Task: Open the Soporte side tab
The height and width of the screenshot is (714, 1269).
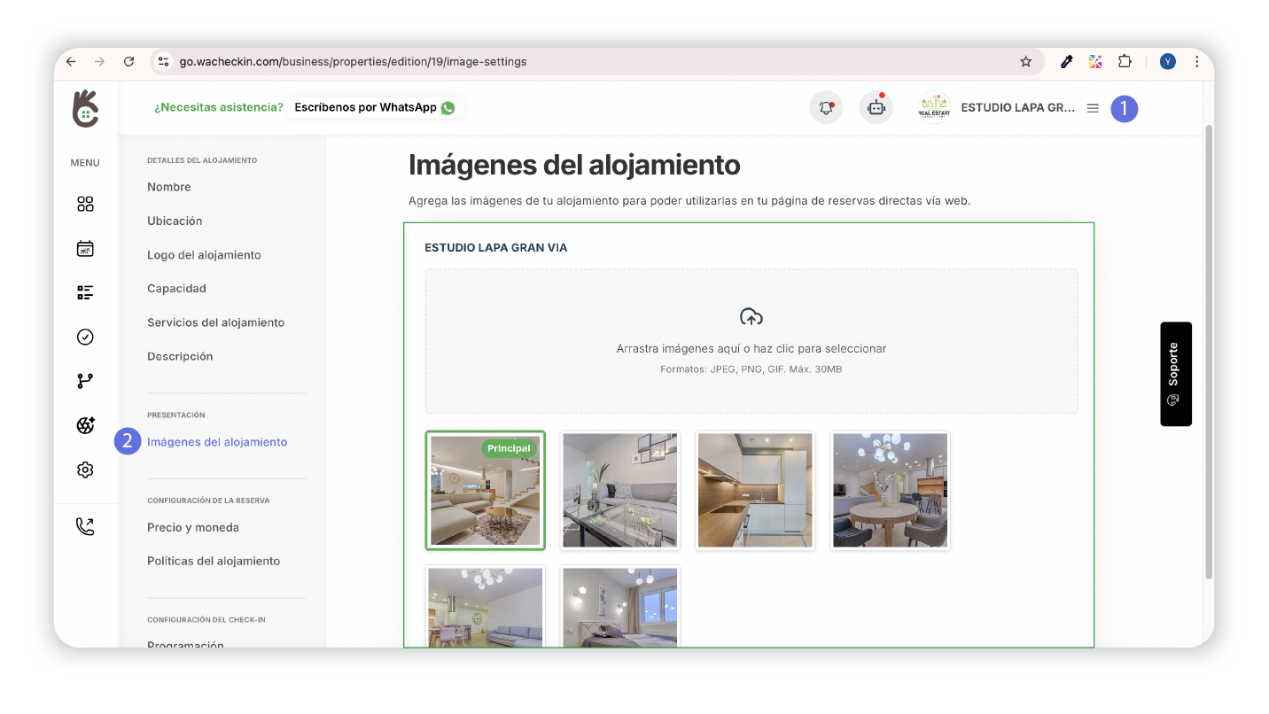Action: pos(1175,374)
